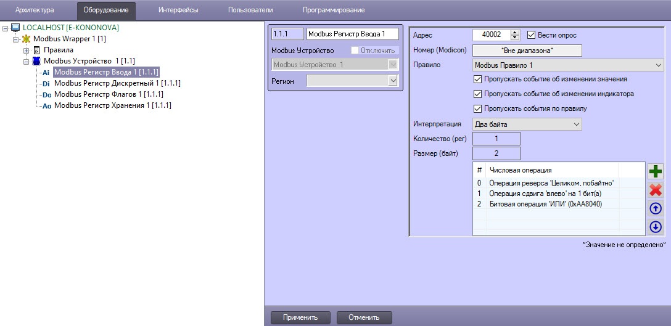
Task: Uncheck Пропускать событие об изменении значения
Action: tap(477, 79)
